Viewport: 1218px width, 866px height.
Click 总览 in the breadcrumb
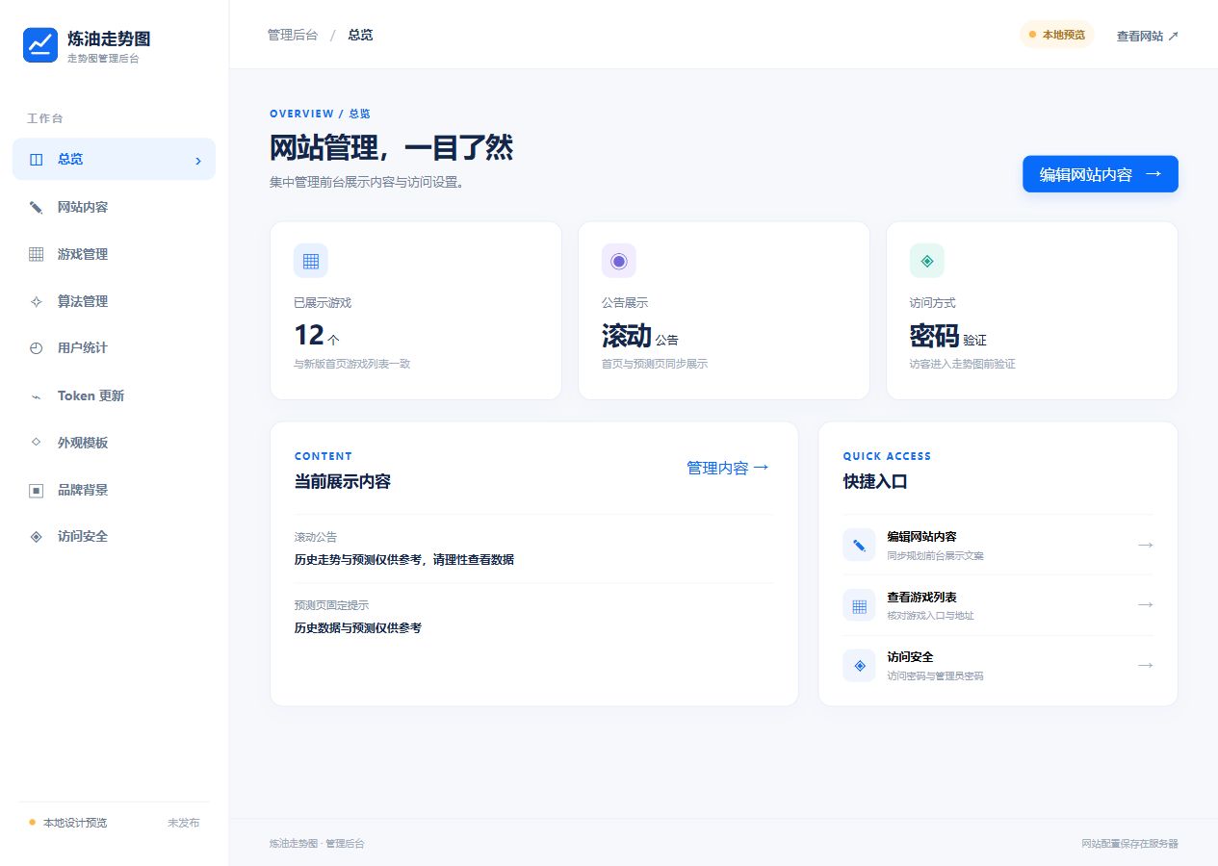360,35
